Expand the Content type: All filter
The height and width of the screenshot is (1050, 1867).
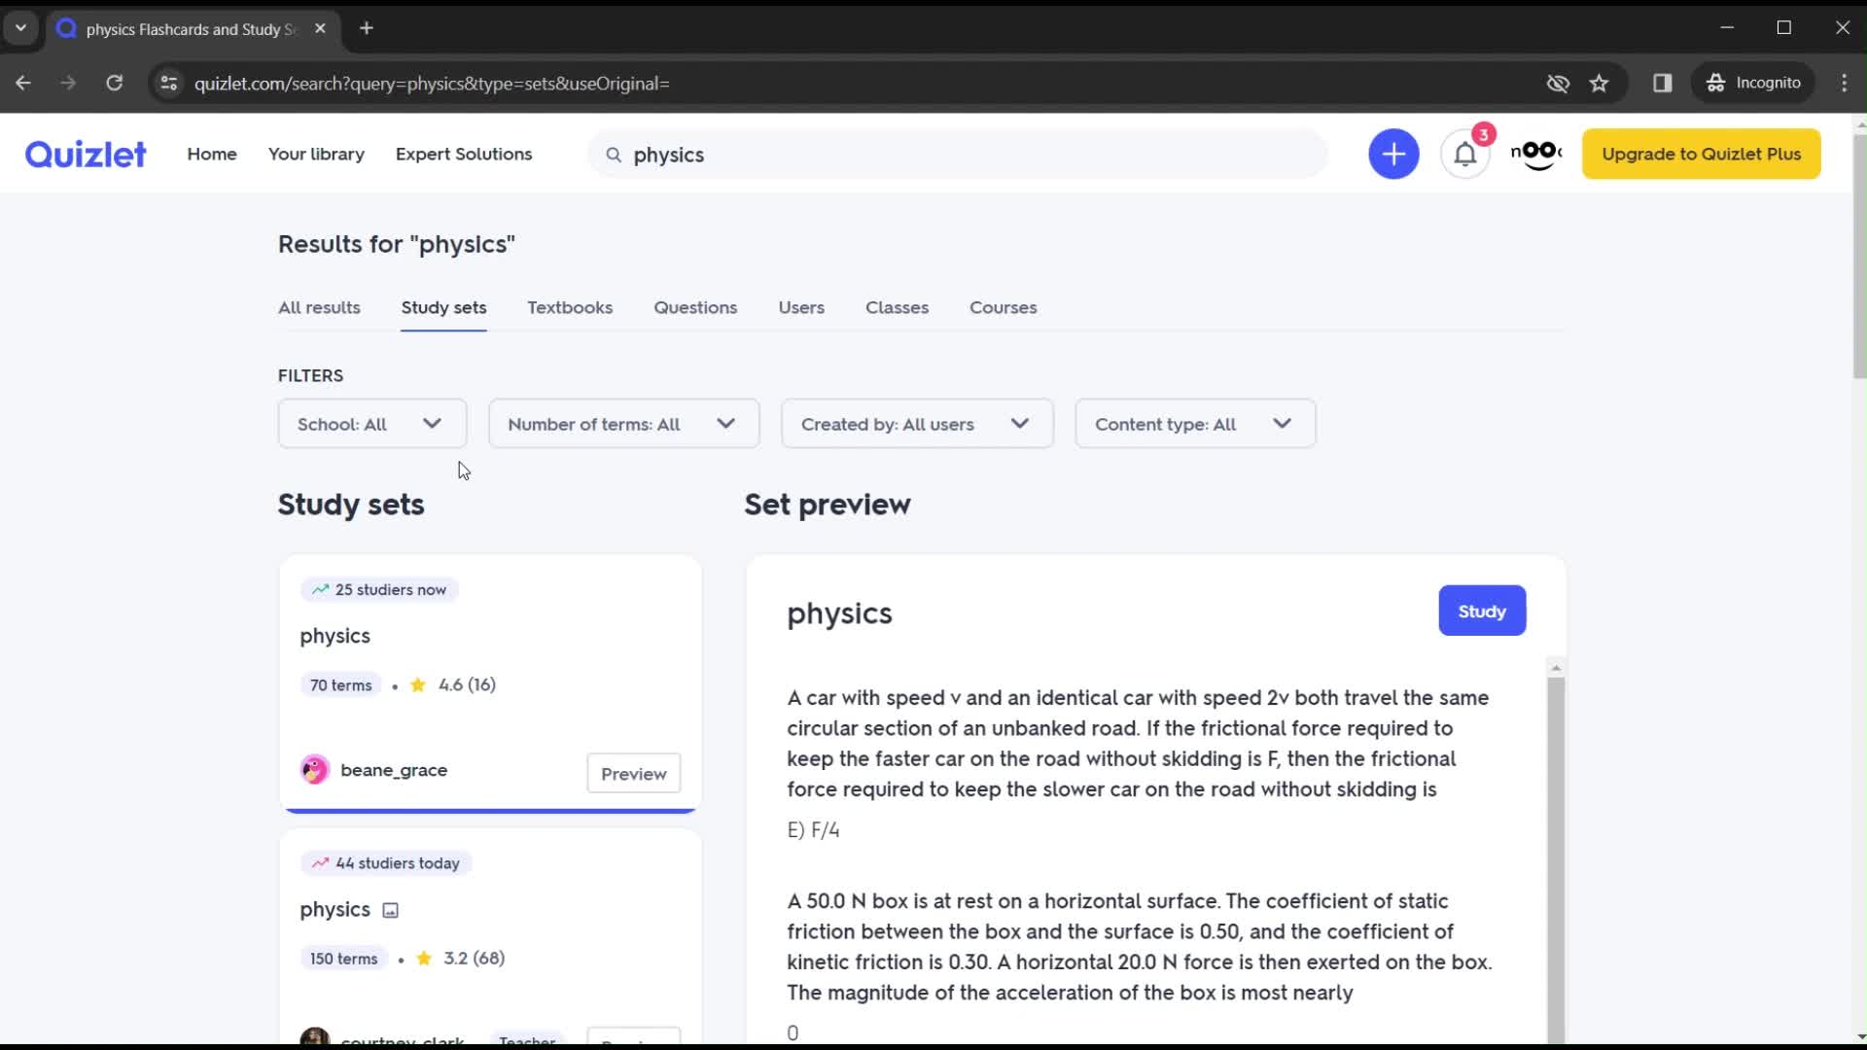tap(1195, 424)
